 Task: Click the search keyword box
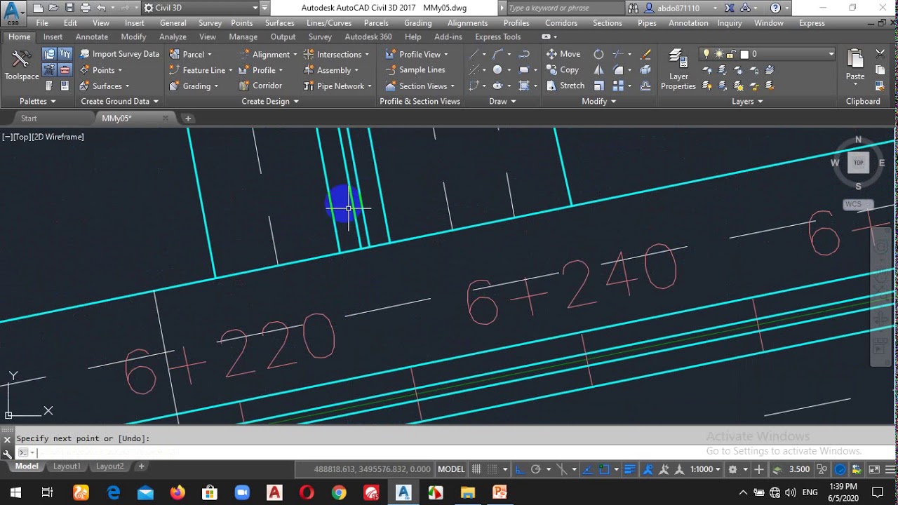click(x=565, y=8)
